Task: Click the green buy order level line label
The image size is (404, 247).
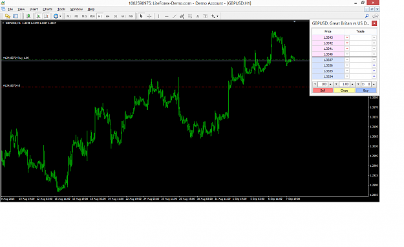Action: 16,58
